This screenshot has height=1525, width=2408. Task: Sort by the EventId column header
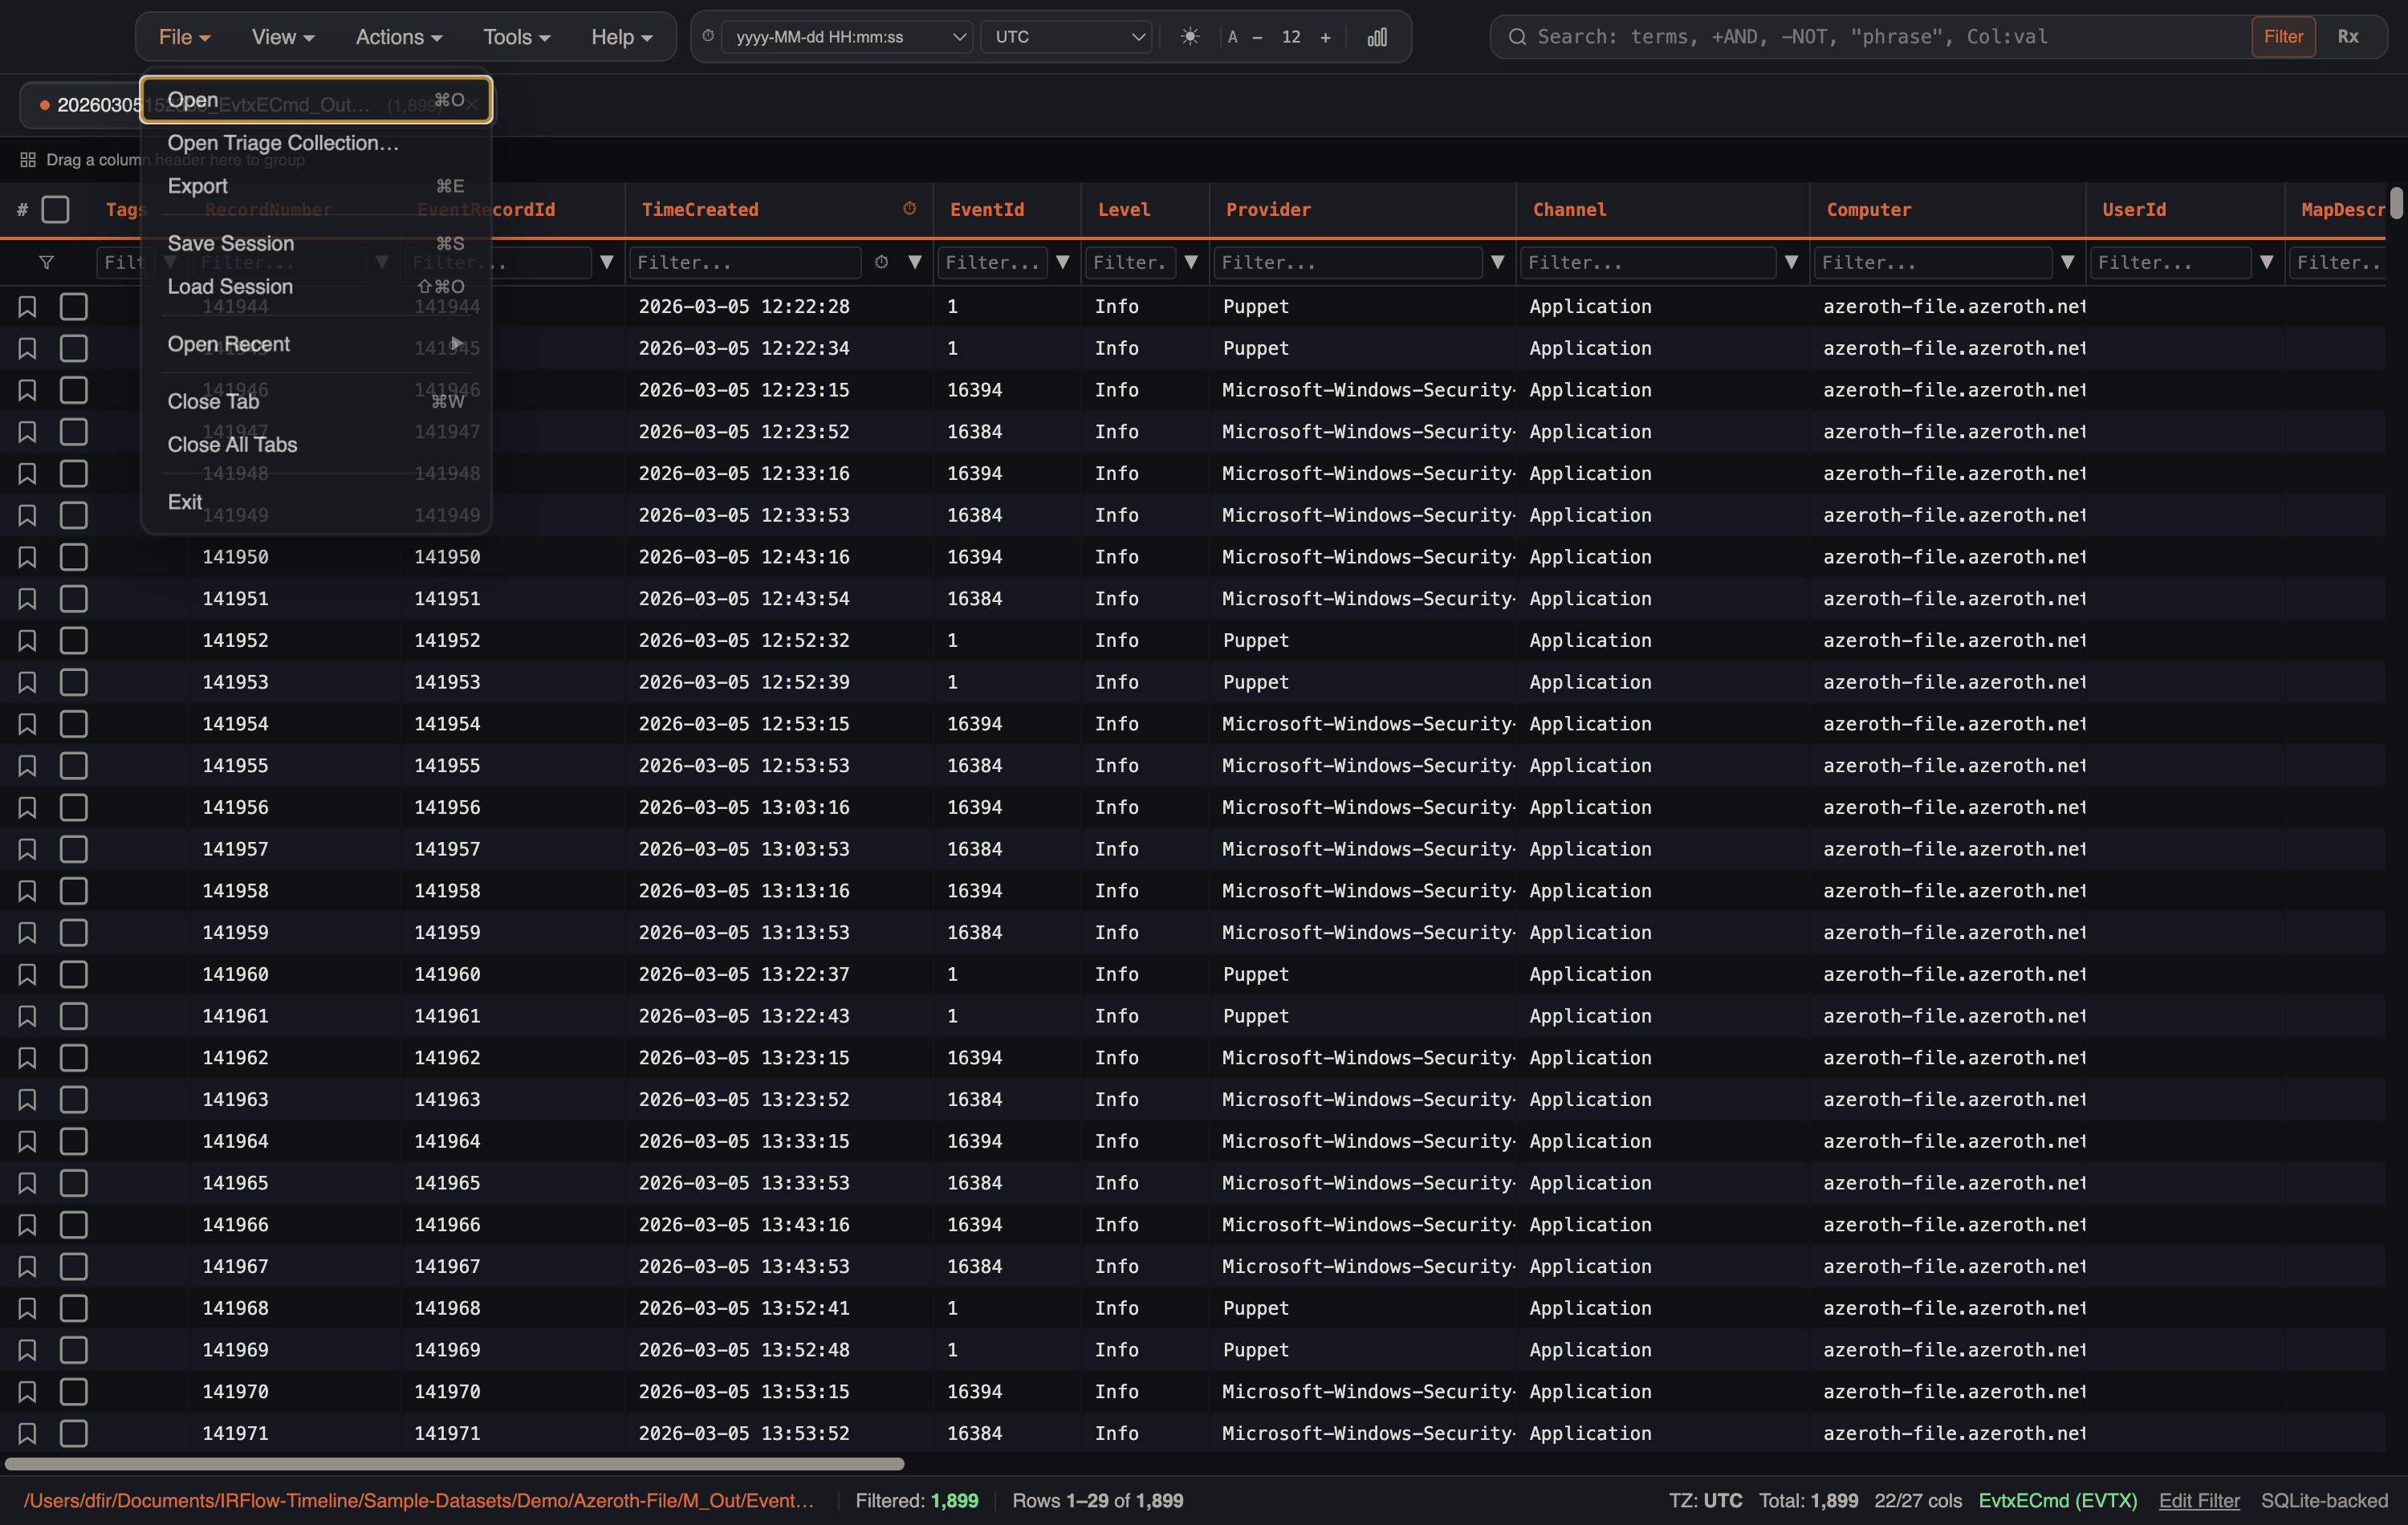point(986,209)
